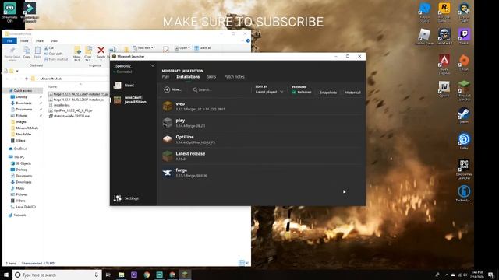This screenshot has height=280, width=499.
Task: Open the File Explorer taskbar icon
Action: 122,275
